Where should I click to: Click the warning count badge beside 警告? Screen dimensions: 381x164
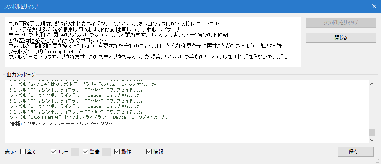pos(106,152)
